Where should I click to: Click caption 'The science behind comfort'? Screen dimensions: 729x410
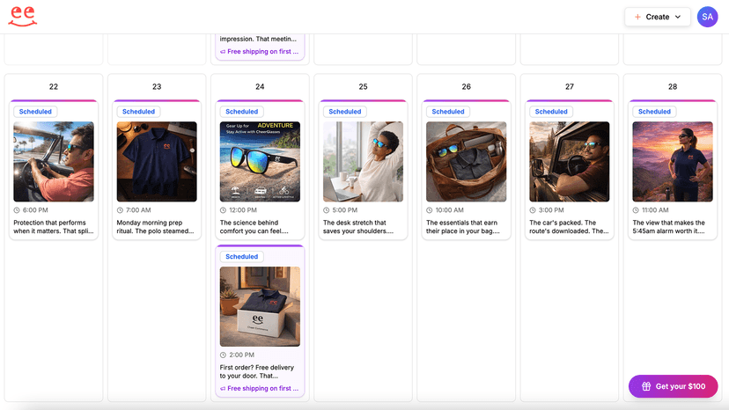tap(254, 227)
